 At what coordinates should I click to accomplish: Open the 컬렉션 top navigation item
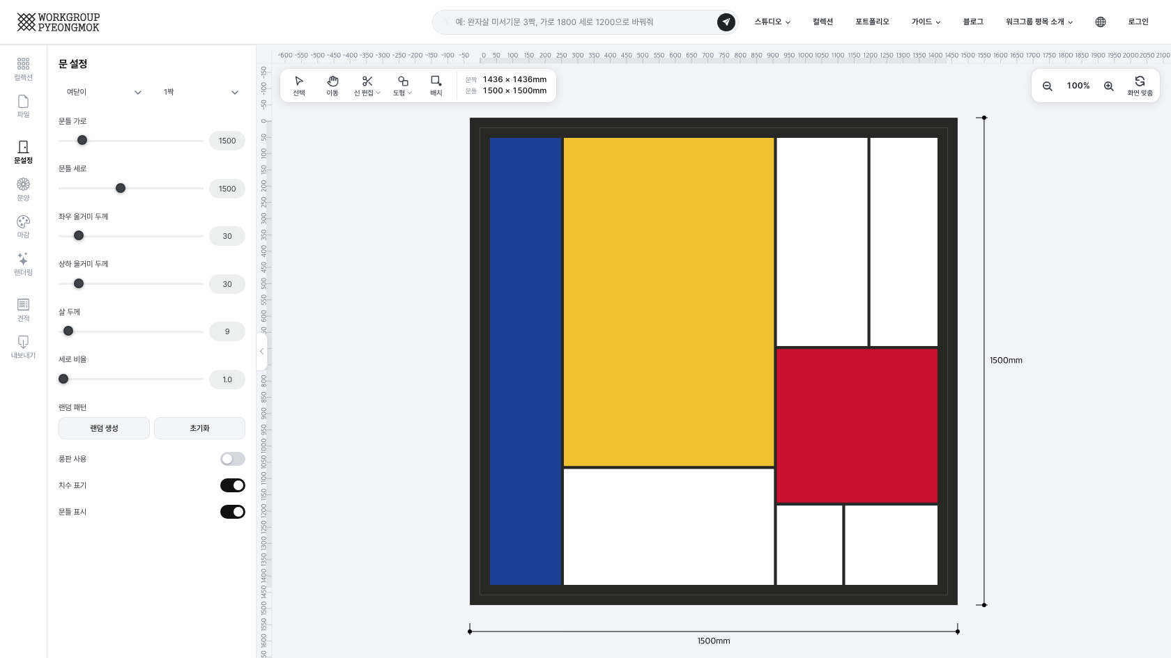tap(822, 22)
